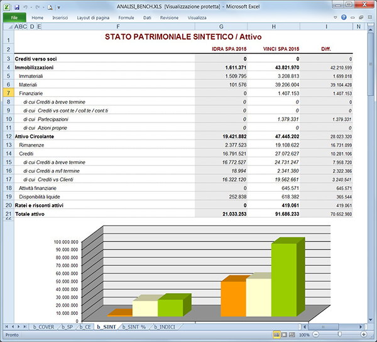Open the Redo history dropdown arrow
The height and width of the screenshot is (342, 377).
click(43, 8)
